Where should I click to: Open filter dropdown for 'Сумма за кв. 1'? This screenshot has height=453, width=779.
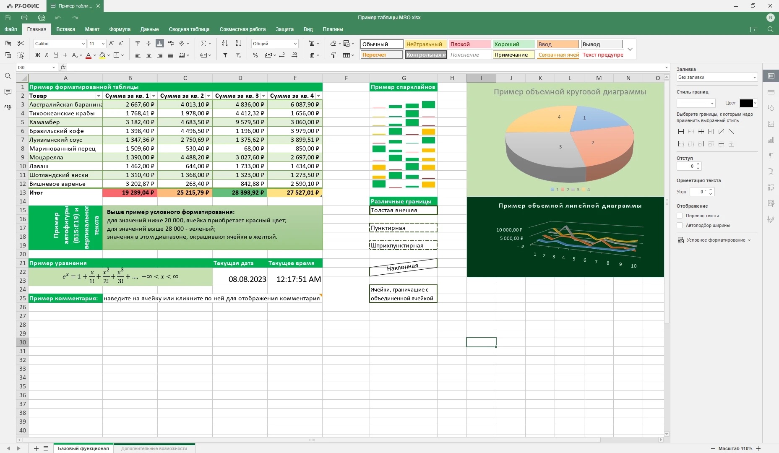click(154, 96)
